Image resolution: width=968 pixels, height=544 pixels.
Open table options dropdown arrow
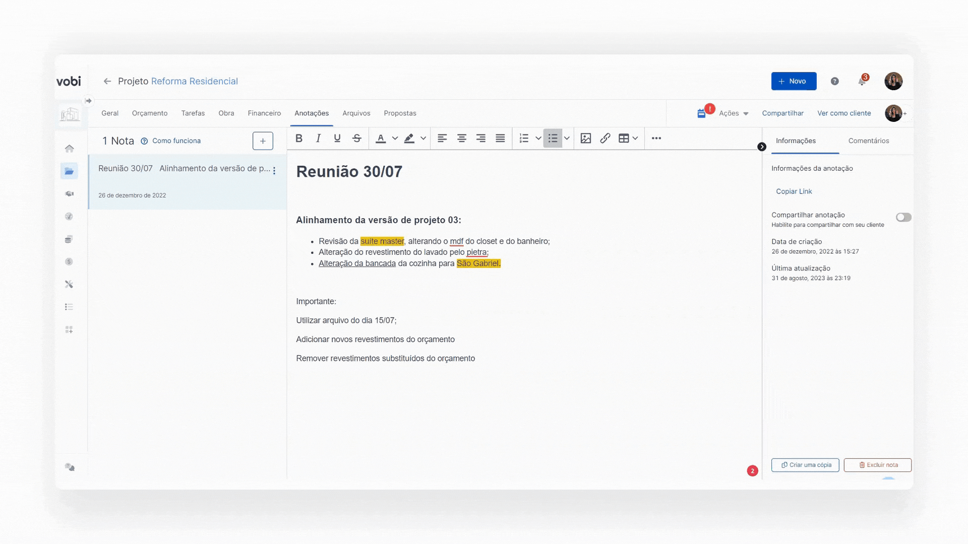(x=635, y=138)
